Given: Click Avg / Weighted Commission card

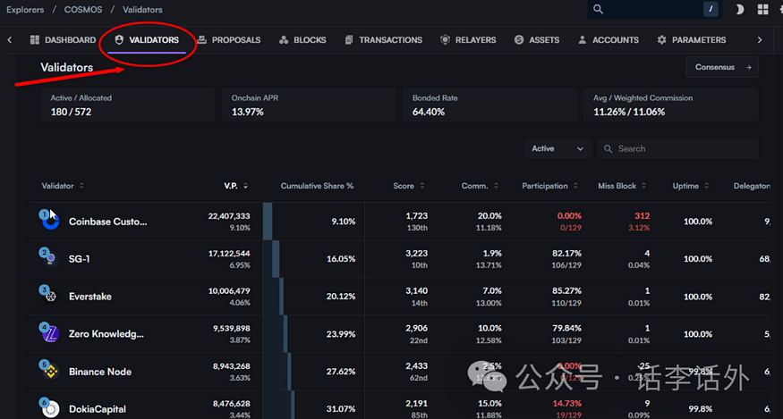Looking at the screenshot, I should pos(671,105).
